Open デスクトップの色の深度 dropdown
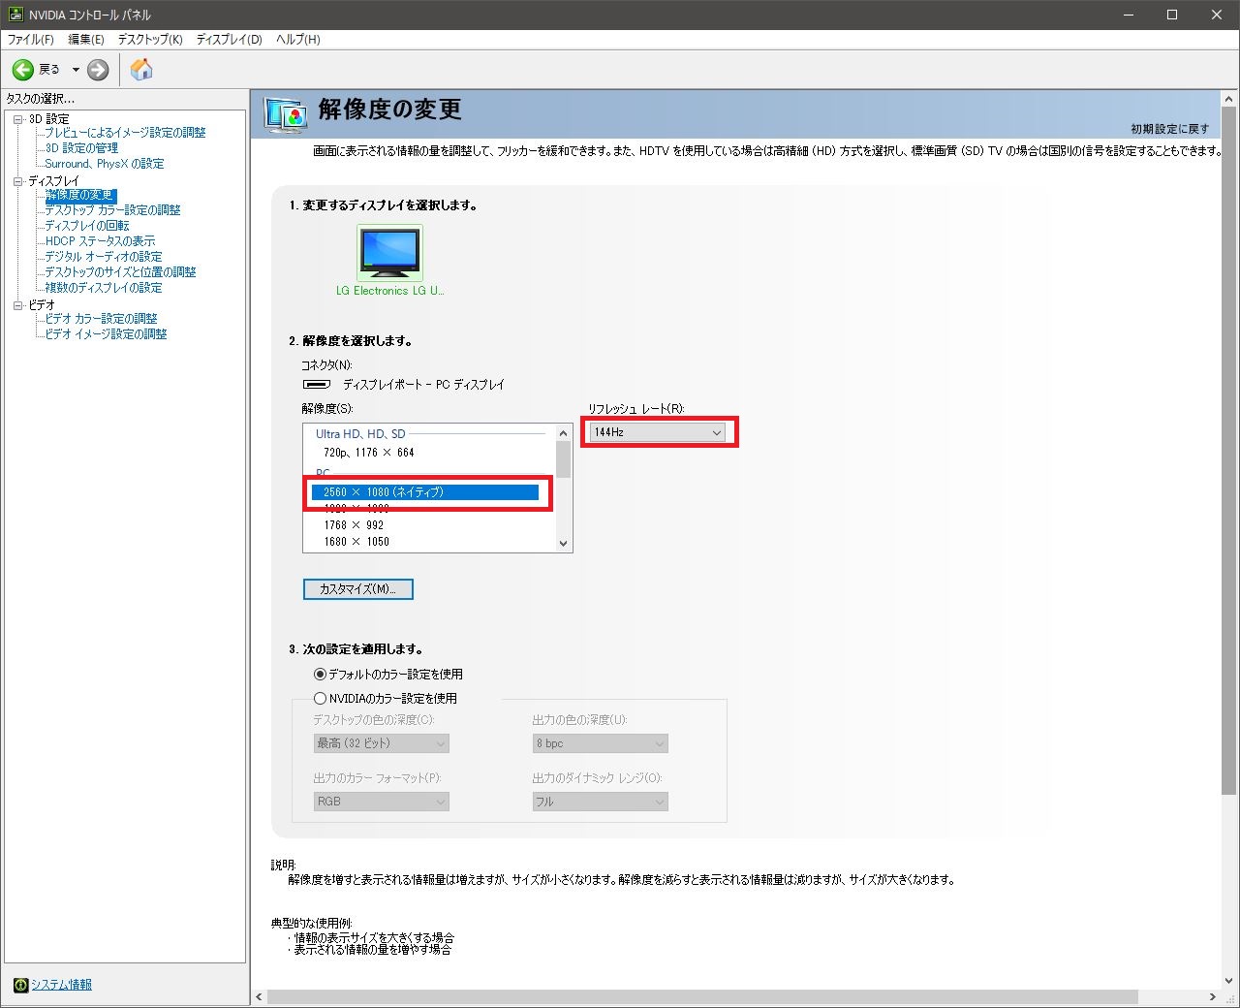This screenshot has height=1008, width=1240. point(382,743)
